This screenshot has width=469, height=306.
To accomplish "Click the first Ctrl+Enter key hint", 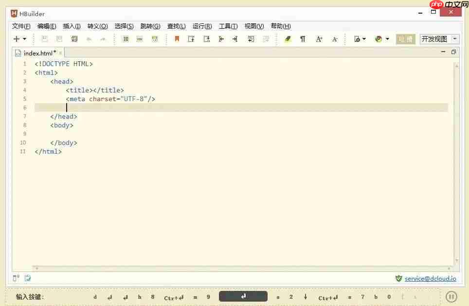I will pos(174,298).
